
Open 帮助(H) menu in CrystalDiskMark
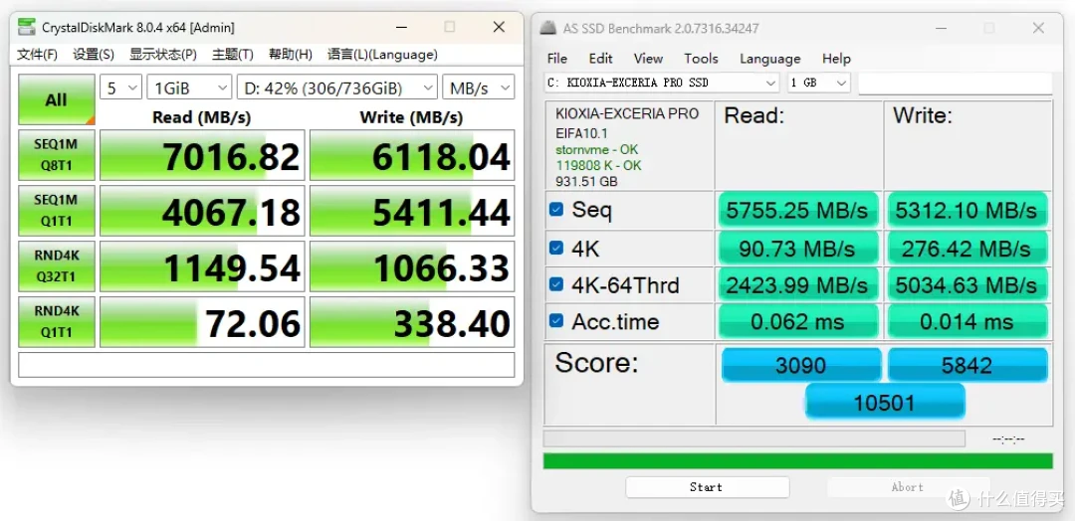290,54
